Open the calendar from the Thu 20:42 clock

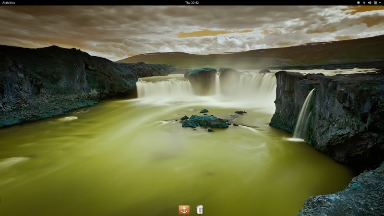192,2
